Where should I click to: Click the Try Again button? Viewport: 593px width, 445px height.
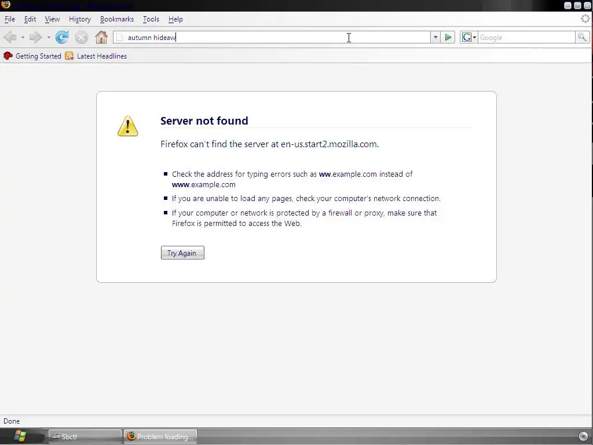point(182,253)
